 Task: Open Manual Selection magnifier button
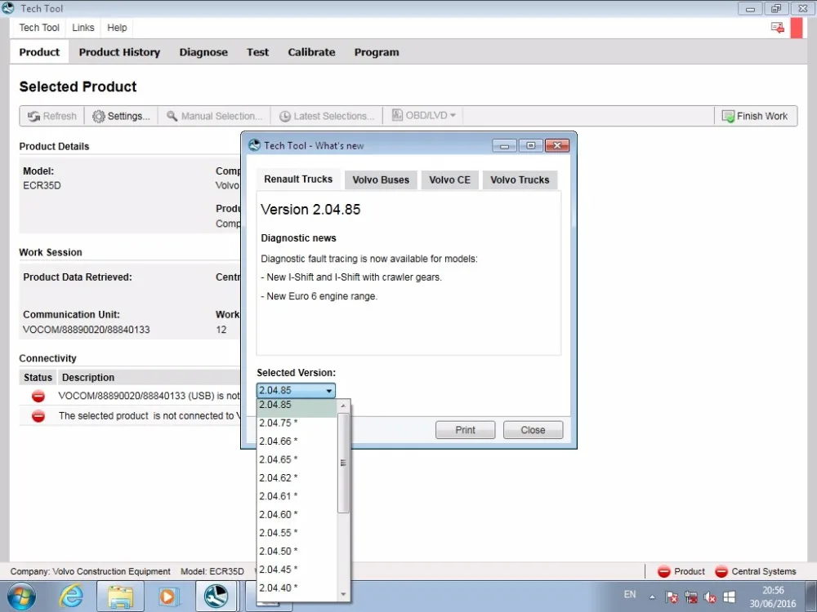tap(213, 116)
